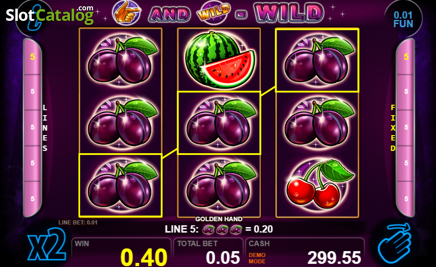The width and height of the screenshot is (436, 267).
Task: Click the golden hand icon in the header
Action: (x=127, y=12)
